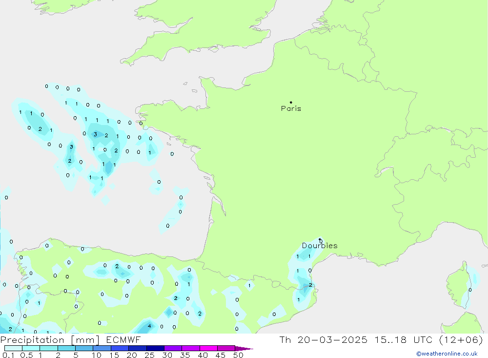The image size is (488, 358).
Task: Click the legend value label 0.5
Action: 26,355
